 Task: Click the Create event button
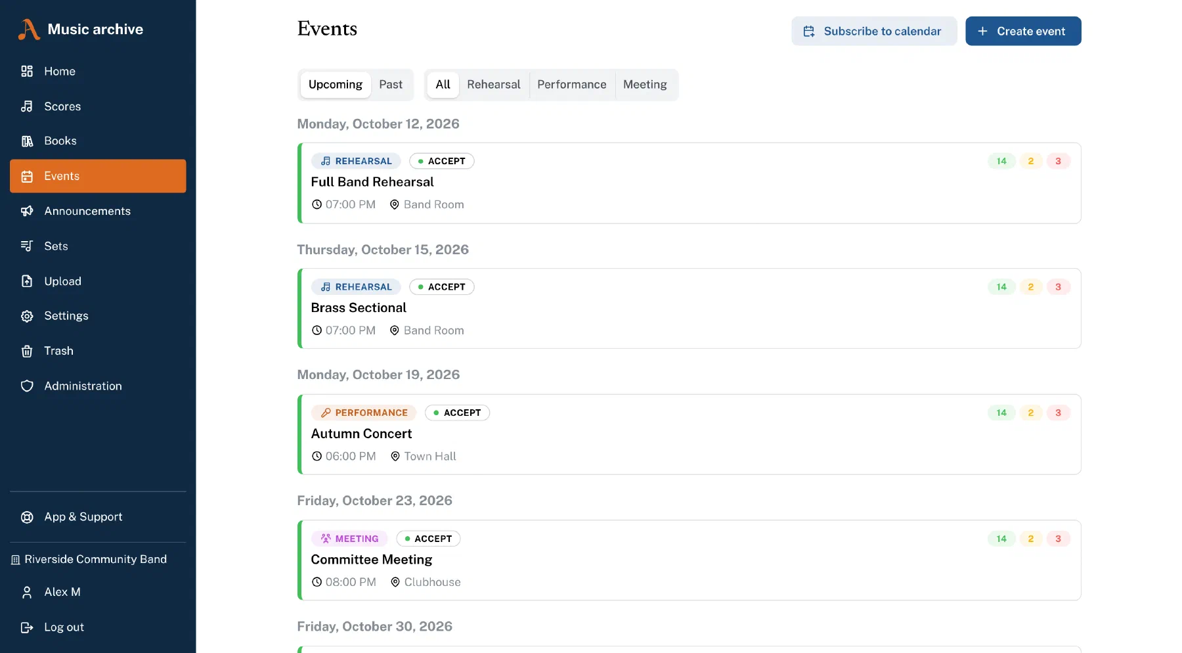point(1023,31)
